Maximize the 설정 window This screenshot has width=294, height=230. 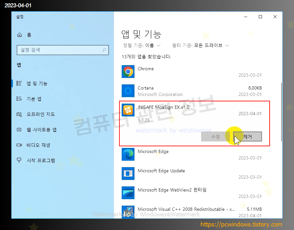260,17
